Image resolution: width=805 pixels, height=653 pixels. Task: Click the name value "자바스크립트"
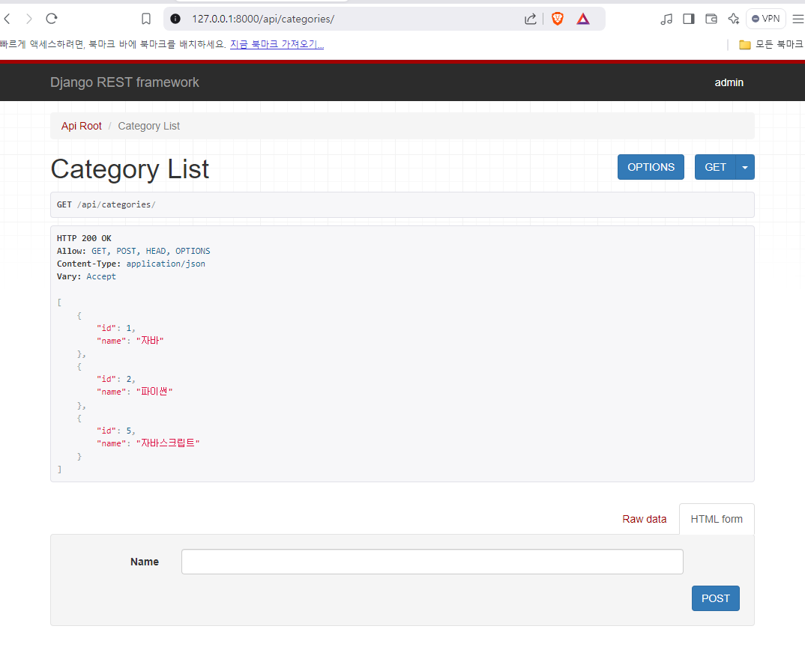coord(168,443)
